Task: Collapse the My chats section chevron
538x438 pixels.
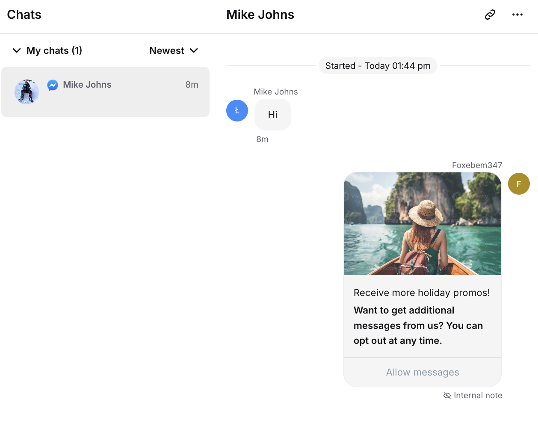Action: 17,50
